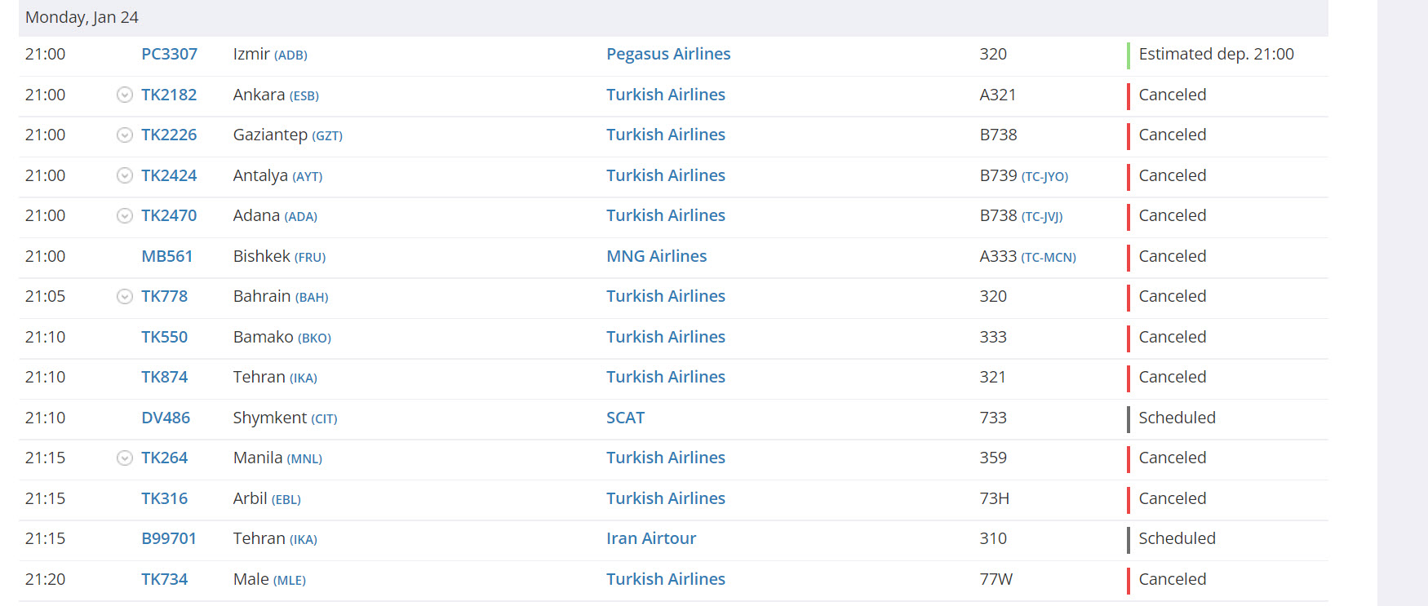Open flight TK734 to Male

click(x=164, y=579)
